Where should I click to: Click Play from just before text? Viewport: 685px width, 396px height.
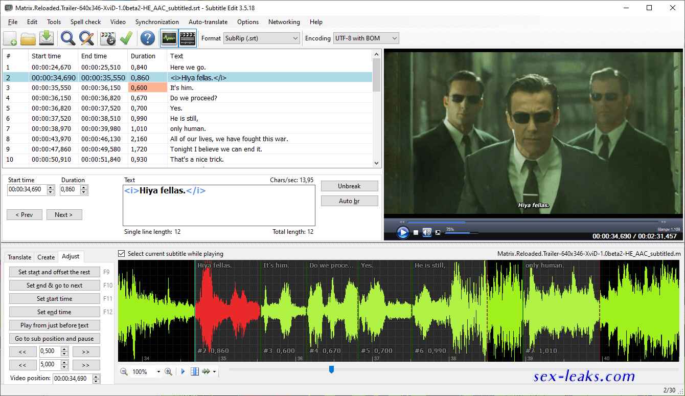[x=54, y=325]
